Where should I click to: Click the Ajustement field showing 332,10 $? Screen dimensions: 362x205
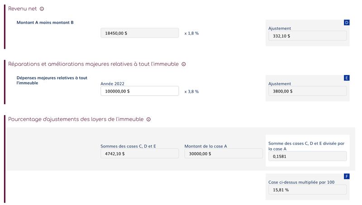click(x=307, y=36)
